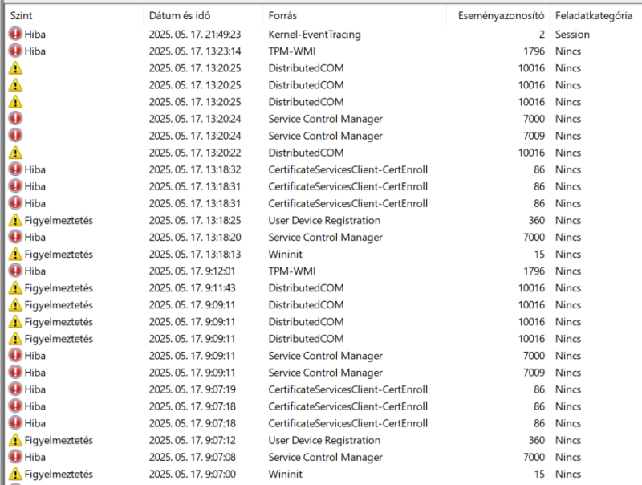The image size is (642, 485).
Task: Select CertificateServicesClient-CertEnroll source at 13:18:32
Action: (x=348, y=169)
